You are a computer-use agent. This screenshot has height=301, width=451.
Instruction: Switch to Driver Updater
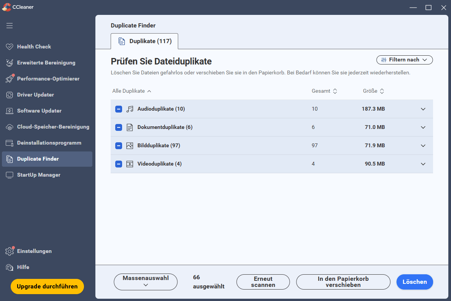click(47, 95)
